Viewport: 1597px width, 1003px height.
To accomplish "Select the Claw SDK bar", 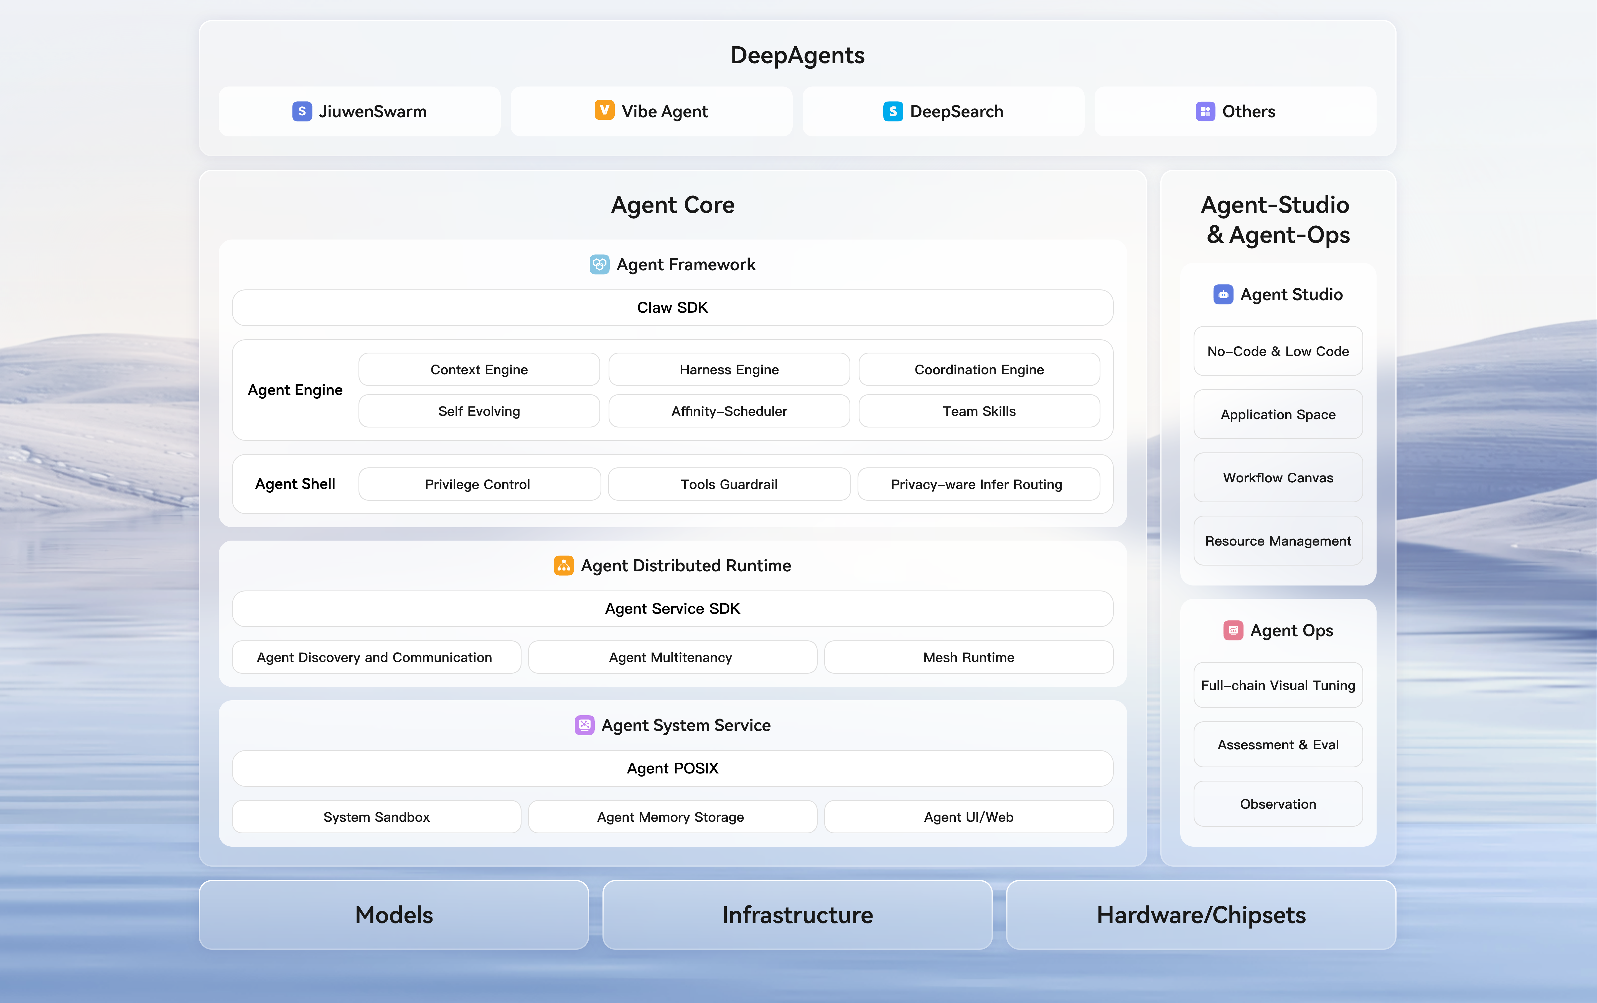I will 673,308.
